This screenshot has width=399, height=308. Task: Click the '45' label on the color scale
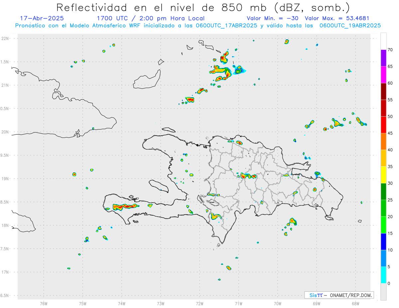click(390, 133)
